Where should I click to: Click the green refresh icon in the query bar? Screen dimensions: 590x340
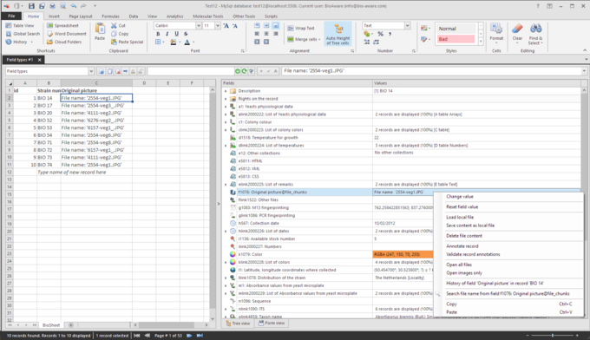coord(244,71)
